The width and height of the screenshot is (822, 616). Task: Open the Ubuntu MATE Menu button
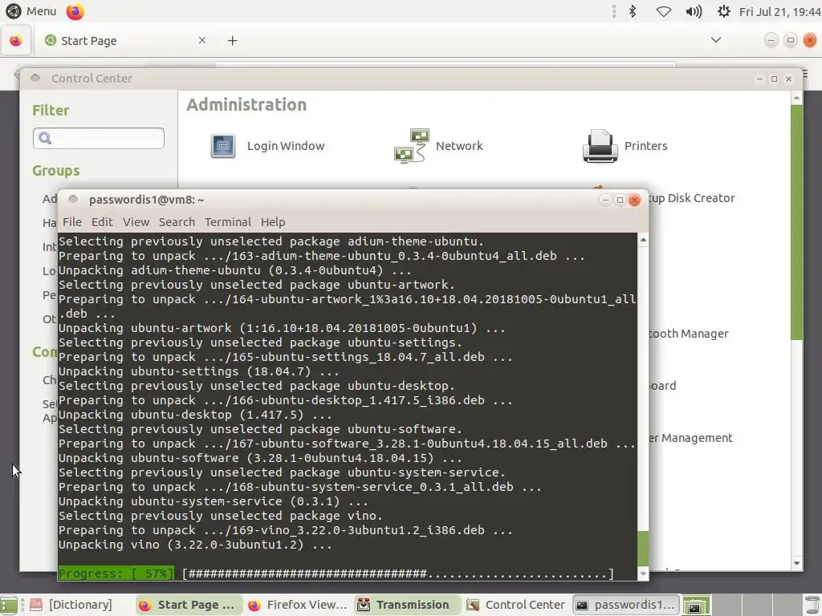coord(31,11)
